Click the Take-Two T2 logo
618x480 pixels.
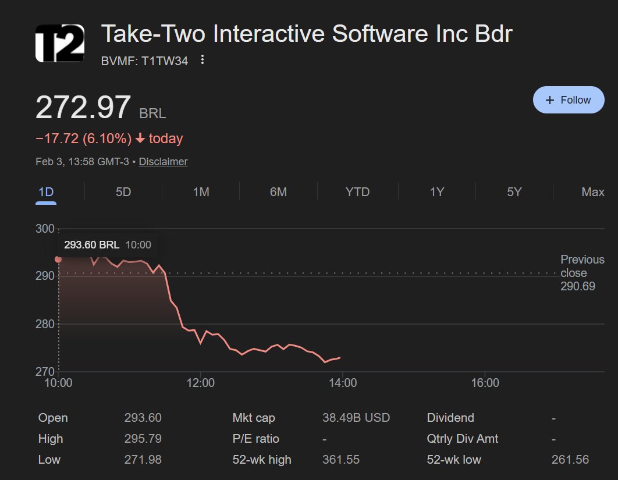click(x=60, y=43)
